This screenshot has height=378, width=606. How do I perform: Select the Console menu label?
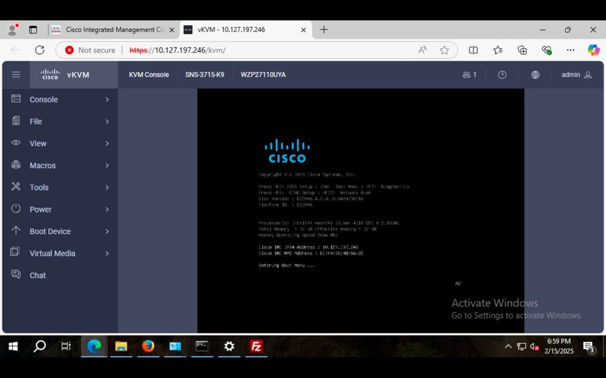pos(44,99)
